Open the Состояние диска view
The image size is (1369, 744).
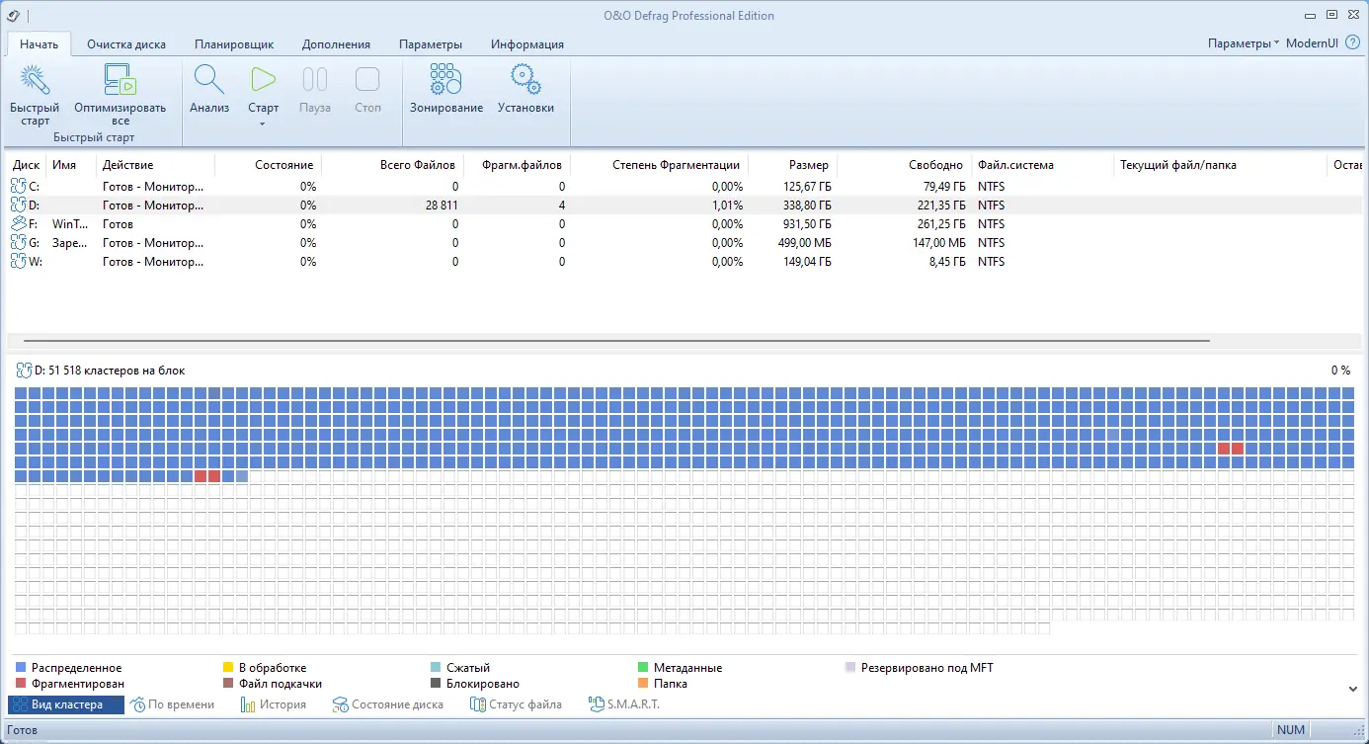391,703
